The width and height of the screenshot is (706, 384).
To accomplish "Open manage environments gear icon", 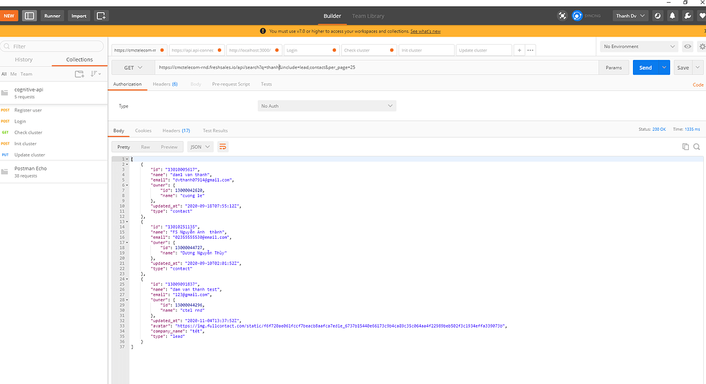I will click(702, 47).
